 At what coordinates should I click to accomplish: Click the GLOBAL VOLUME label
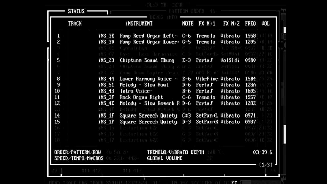[165, 159]
